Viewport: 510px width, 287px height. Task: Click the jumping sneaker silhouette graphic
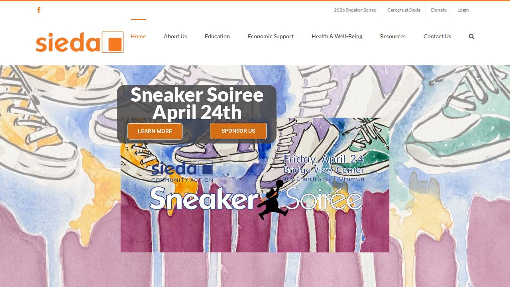point(273,200)
